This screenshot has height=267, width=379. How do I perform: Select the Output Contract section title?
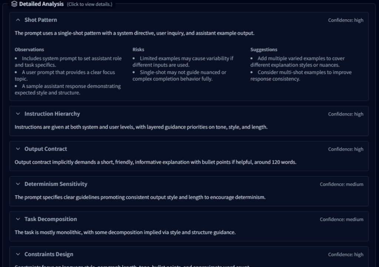point(46,149)
